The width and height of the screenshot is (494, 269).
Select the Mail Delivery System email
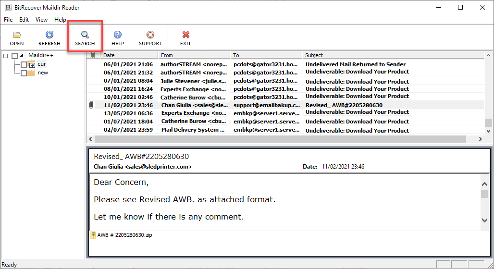[x=285, y=130]
